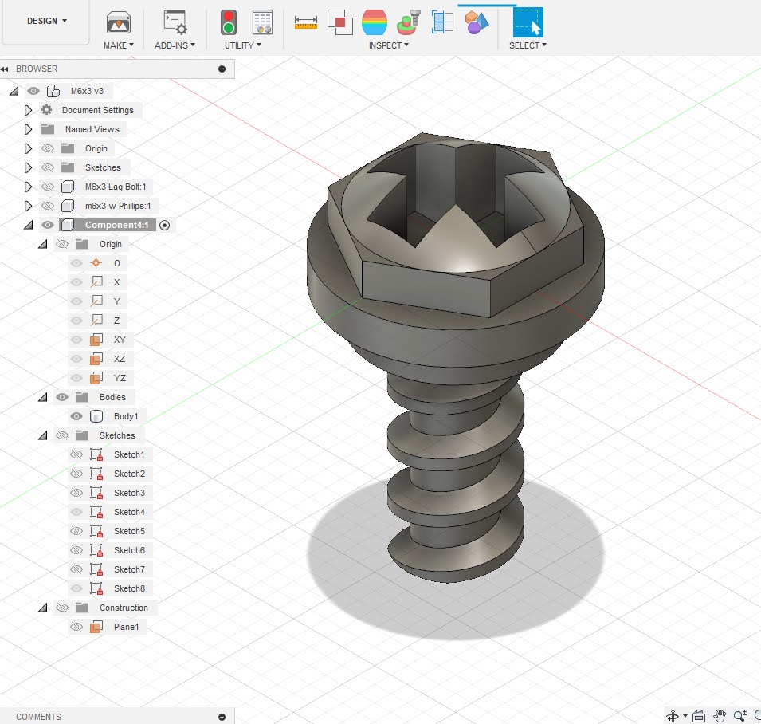Select Sketch2 in the browser
Image resolution: width=761 pixels, height=724 pixels.
(129, 474)
